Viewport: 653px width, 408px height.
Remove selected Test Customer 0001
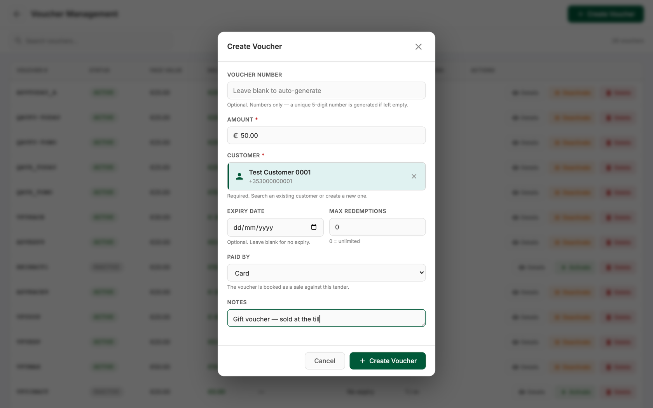coord(414,176)
